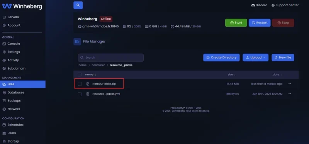Click the File Manager folder icon
Viewport: 309px width, 144px height.
(x=77, y=42)
